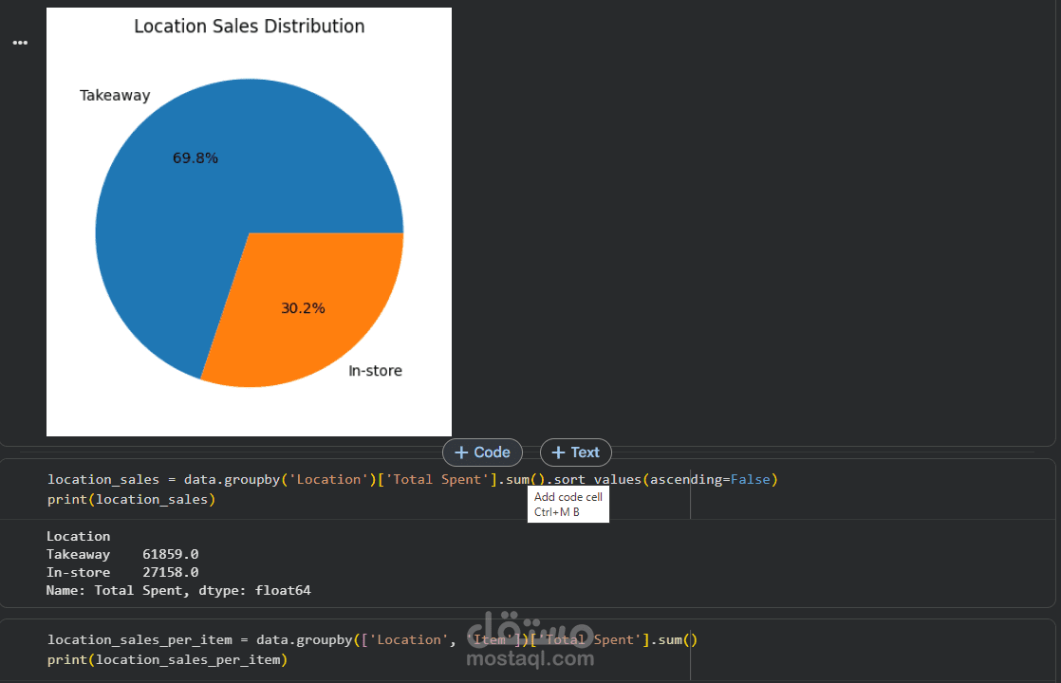Click the dtype float64 output line
This screenshot has width=1061, height=683.
tap(178, 590)
